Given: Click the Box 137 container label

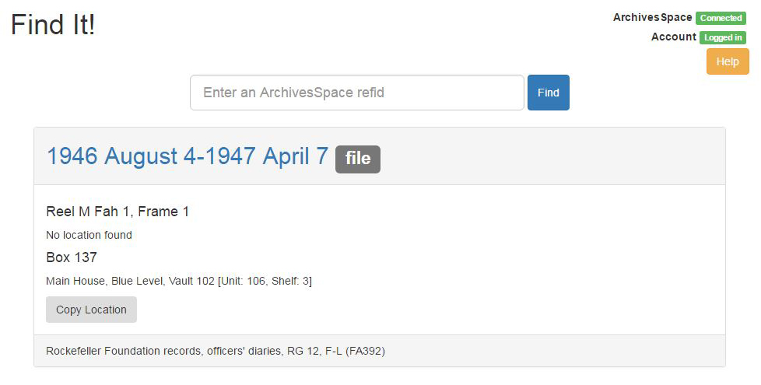Looking at the screenshot, I should click(72, 257).
